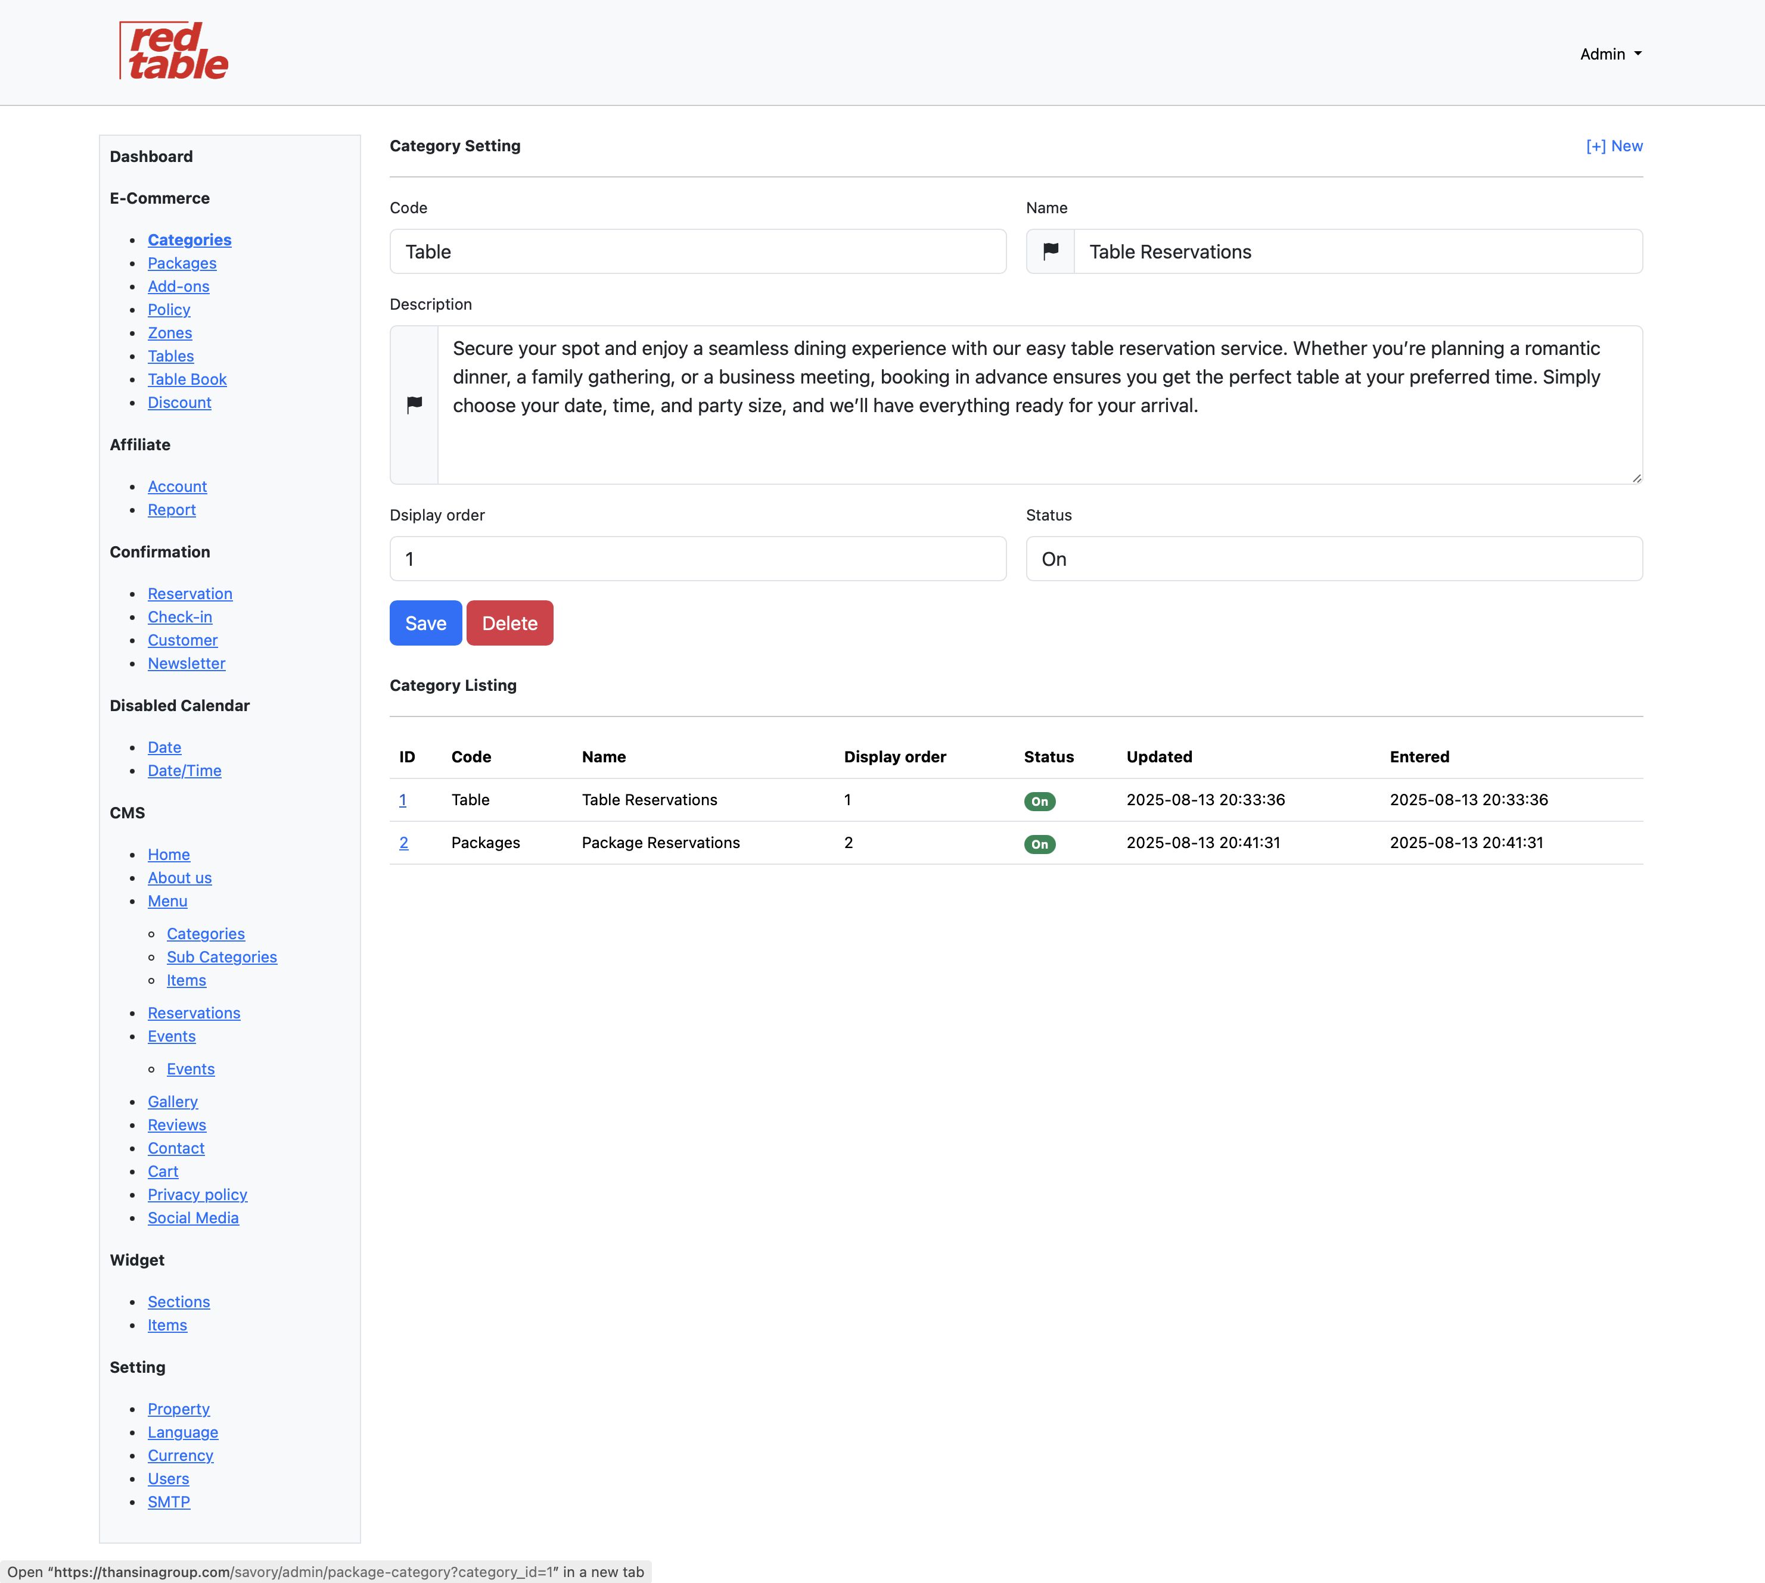The width and height of the screenshot is (1765, 1583).
Task: Navigate to SMTP settings link
Action: pyautogui.click(x=169, y=1502)
